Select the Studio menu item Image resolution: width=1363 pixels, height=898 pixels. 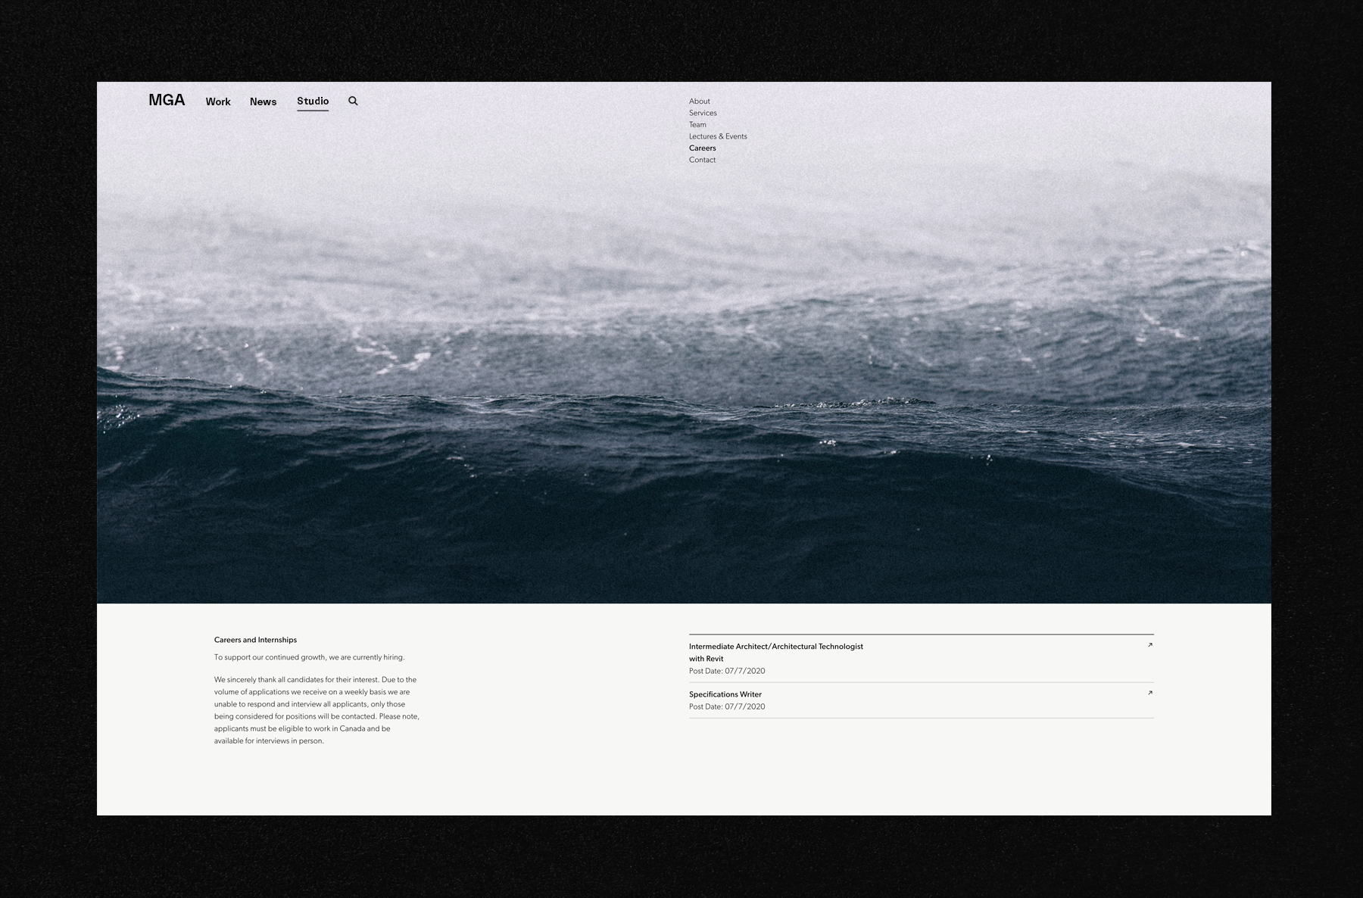point(313,101)
